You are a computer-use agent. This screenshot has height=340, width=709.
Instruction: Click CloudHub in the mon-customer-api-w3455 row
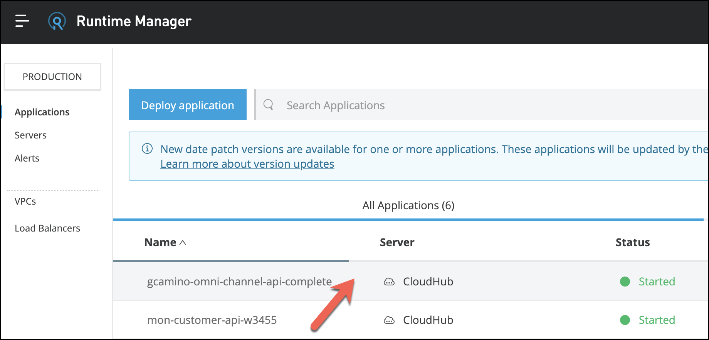click(428, 320)
